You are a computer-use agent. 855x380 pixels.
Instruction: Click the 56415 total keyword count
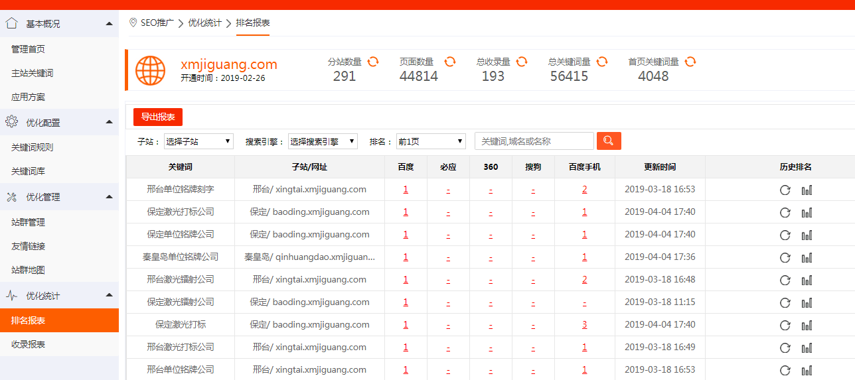pyautogui.click(x=569, y=76)
